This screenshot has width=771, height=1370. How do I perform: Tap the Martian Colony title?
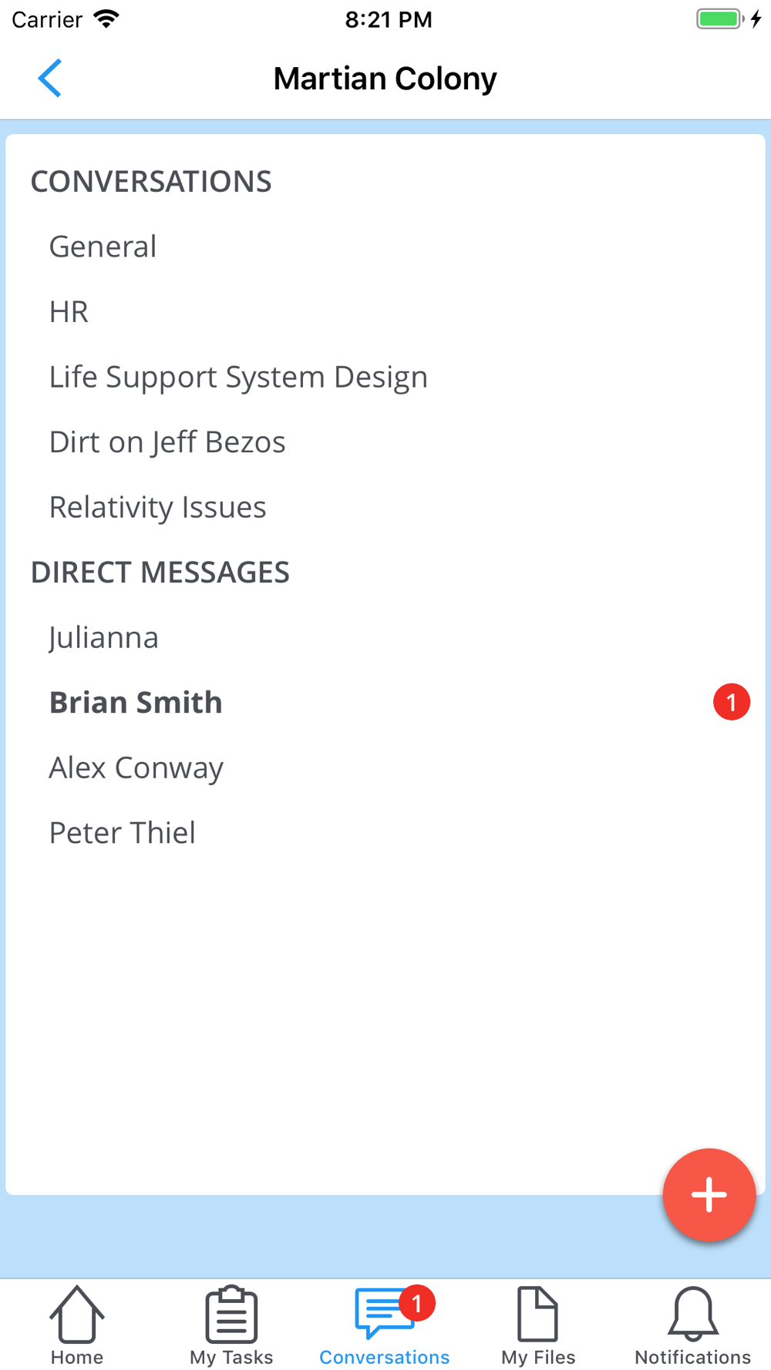point(385,79)
